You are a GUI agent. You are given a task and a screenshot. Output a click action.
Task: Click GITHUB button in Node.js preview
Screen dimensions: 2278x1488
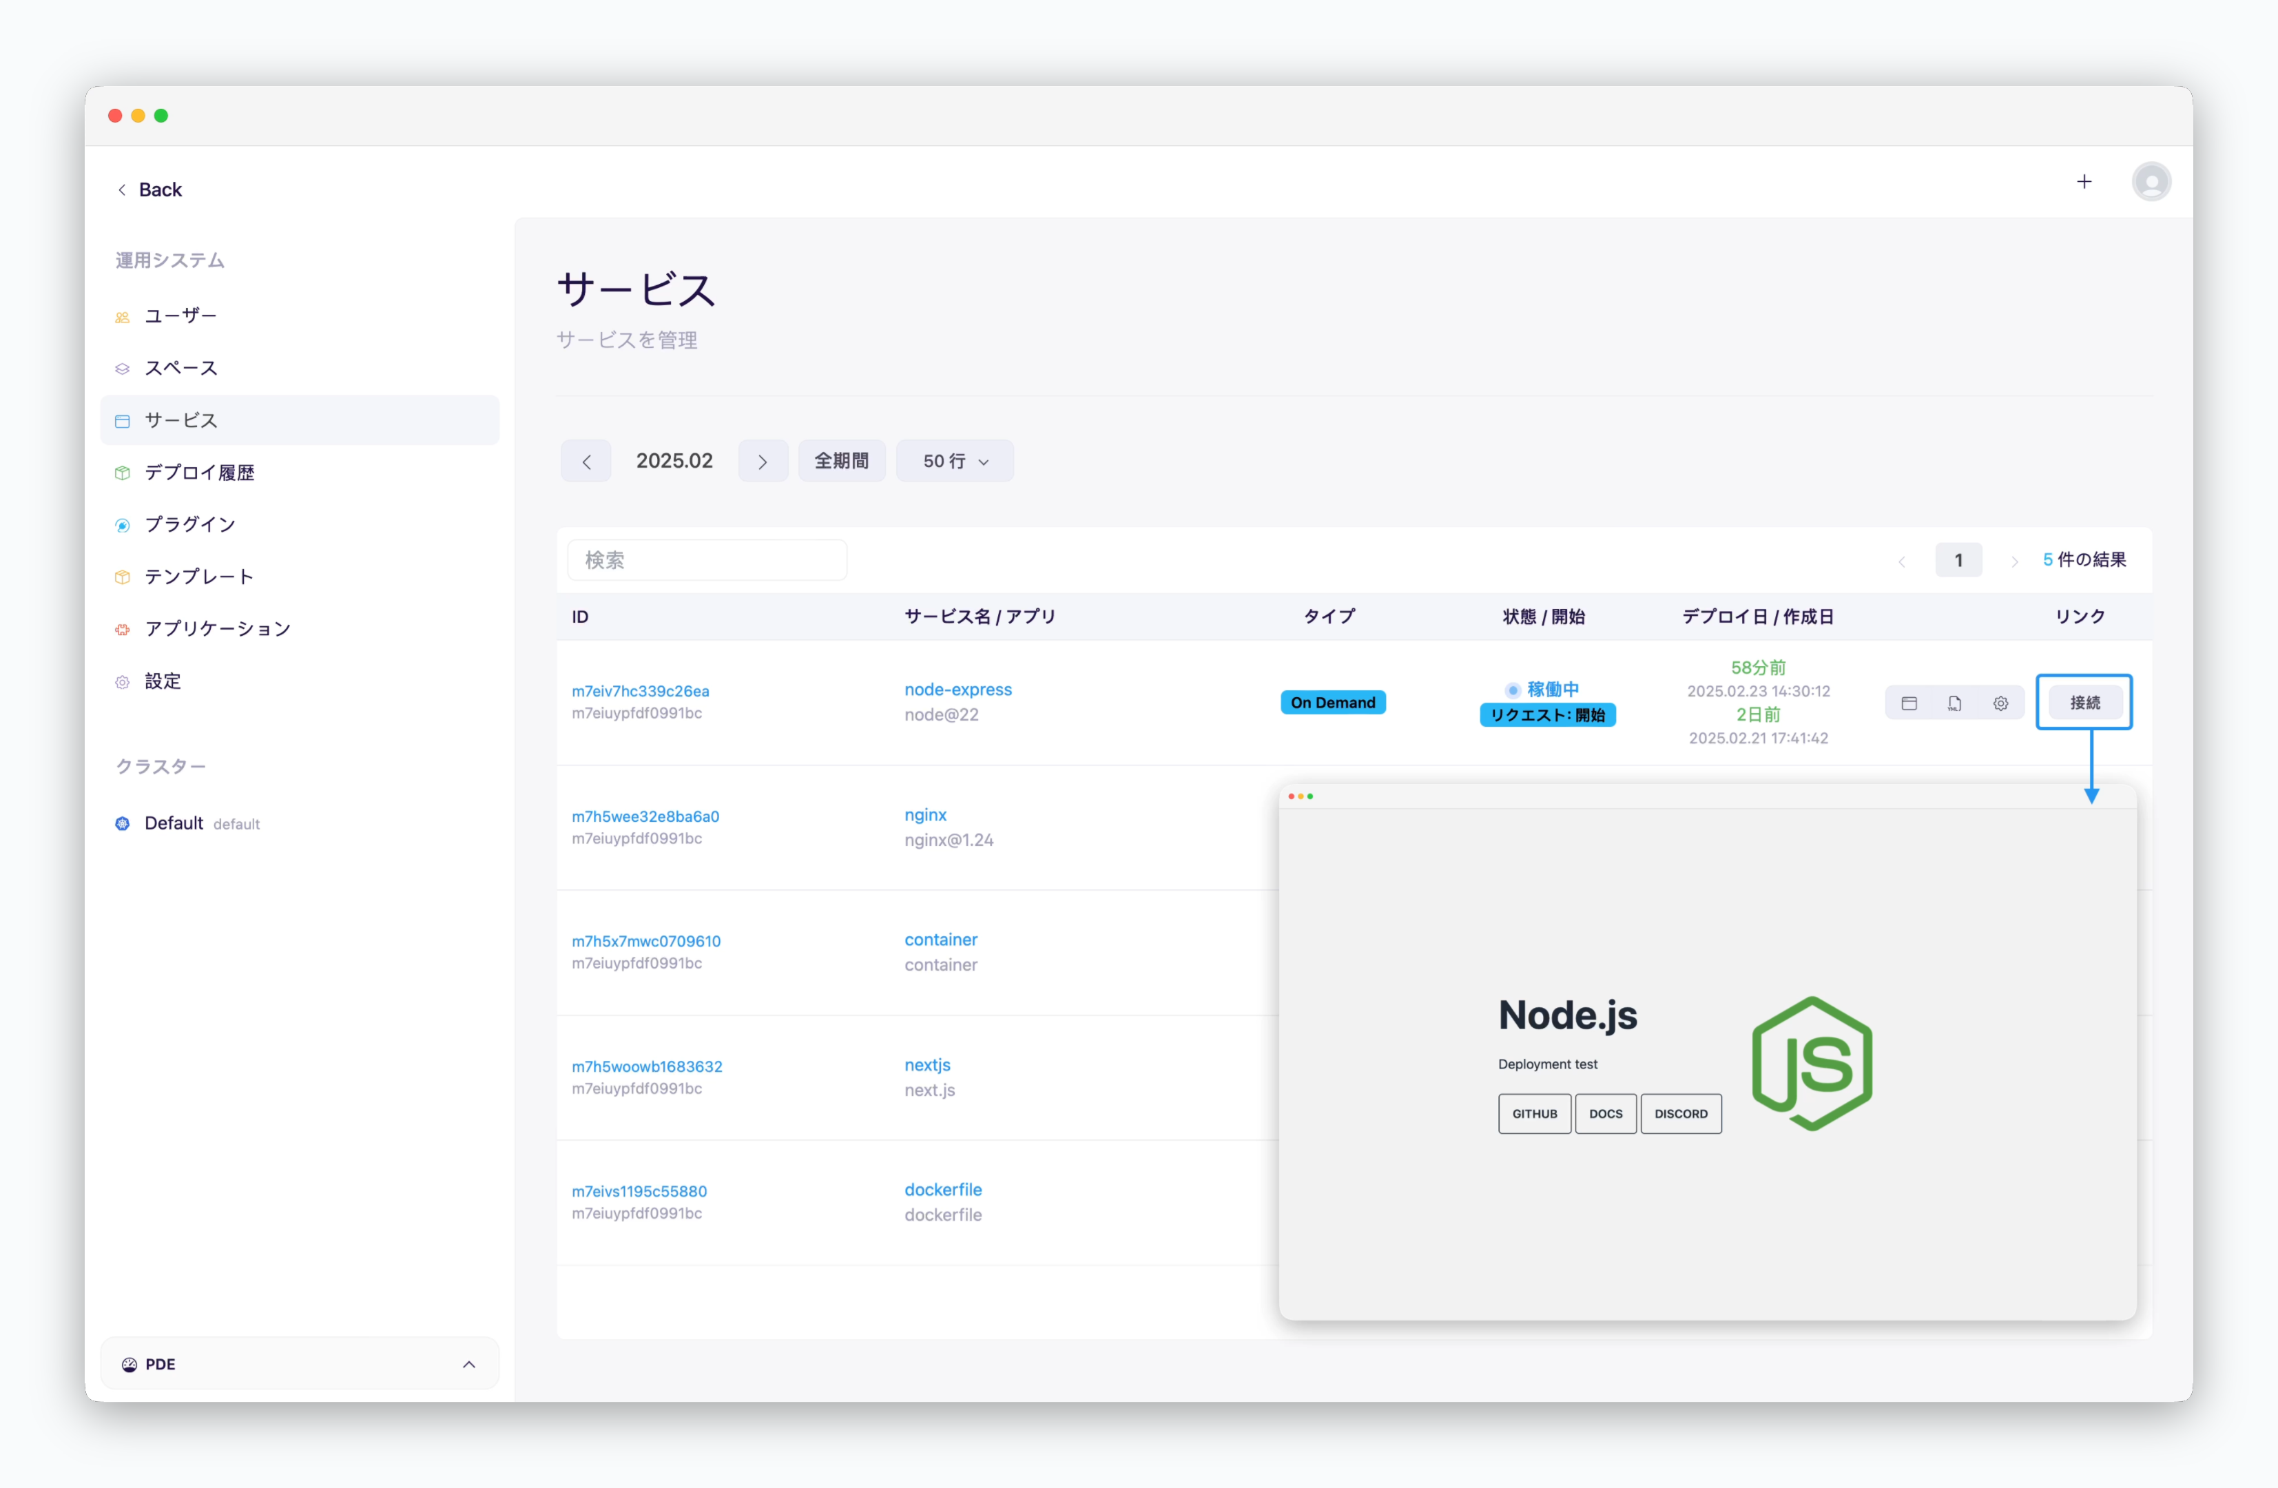coord(1534,1114)
